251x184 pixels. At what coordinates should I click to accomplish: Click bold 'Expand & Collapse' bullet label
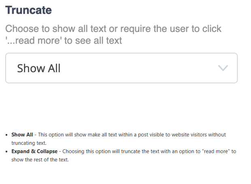34,151
